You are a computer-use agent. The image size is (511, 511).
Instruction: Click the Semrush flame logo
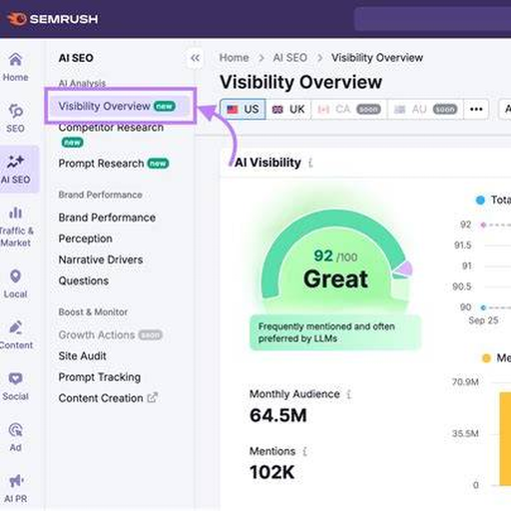[17, 19]
